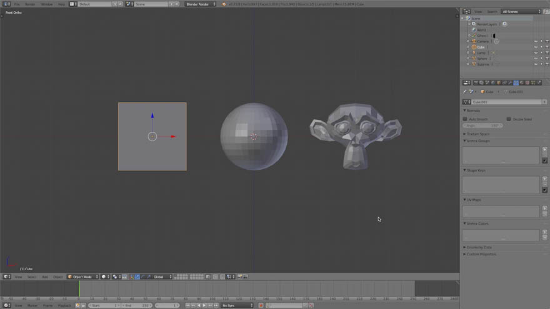Image resolution: width=550 pixels, height=309 pixels.
Task: Open the World properties tab
Action: point(493,82)
